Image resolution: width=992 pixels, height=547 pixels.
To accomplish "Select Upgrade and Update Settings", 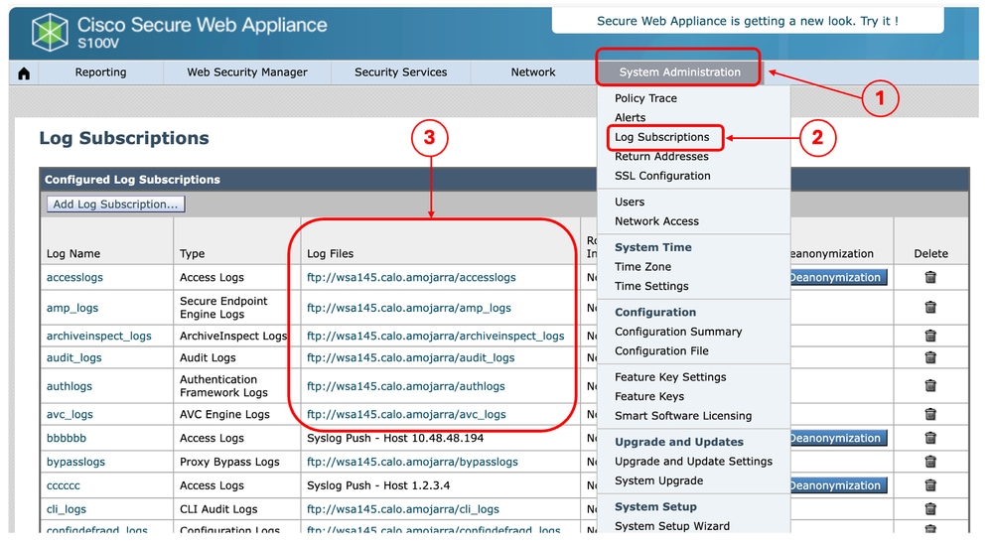I will [x=693, y=462].
